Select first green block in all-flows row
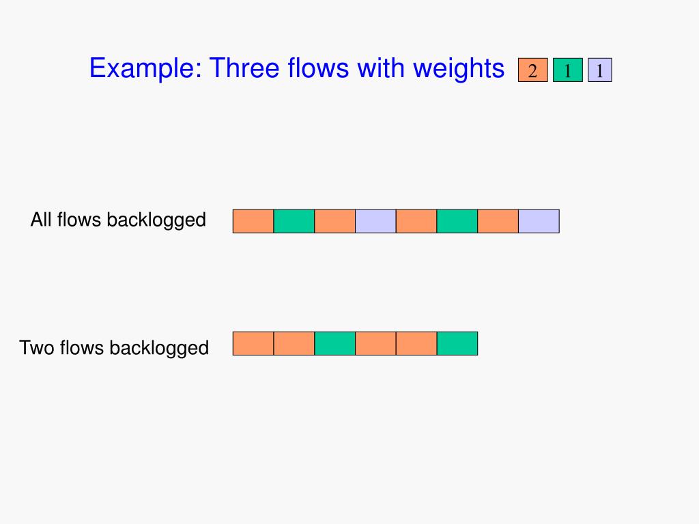Screen dimensions: 699x524 (x=294, y=221)
